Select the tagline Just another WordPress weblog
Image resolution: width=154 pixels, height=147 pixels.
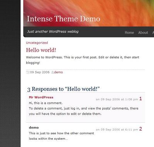(53, 32)
